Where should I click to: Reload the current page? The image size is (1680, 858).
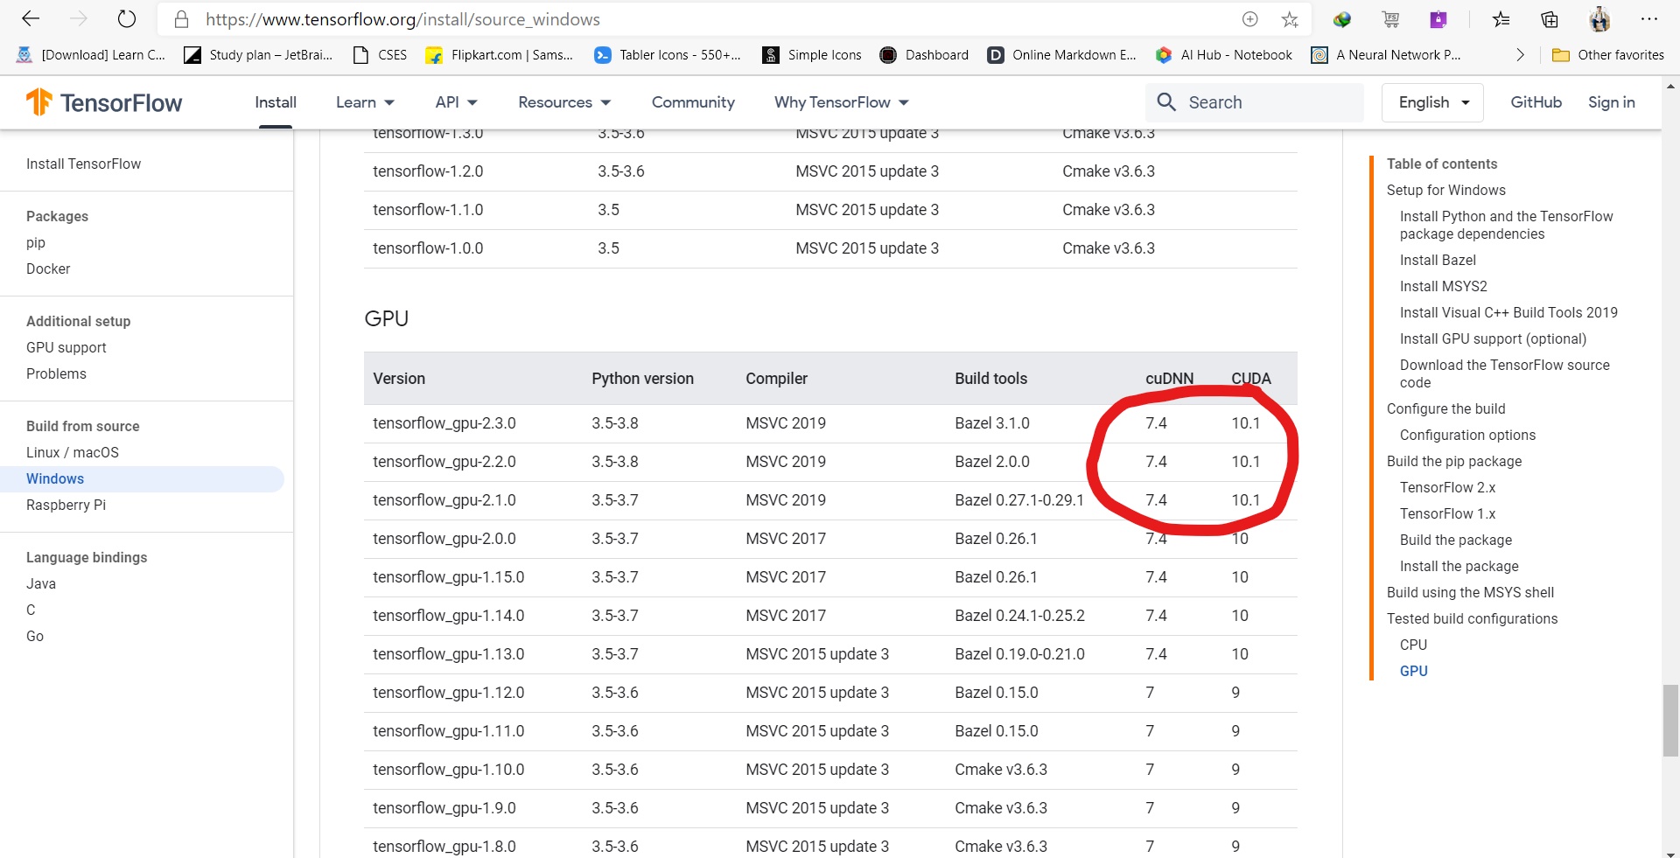[127, 18]
